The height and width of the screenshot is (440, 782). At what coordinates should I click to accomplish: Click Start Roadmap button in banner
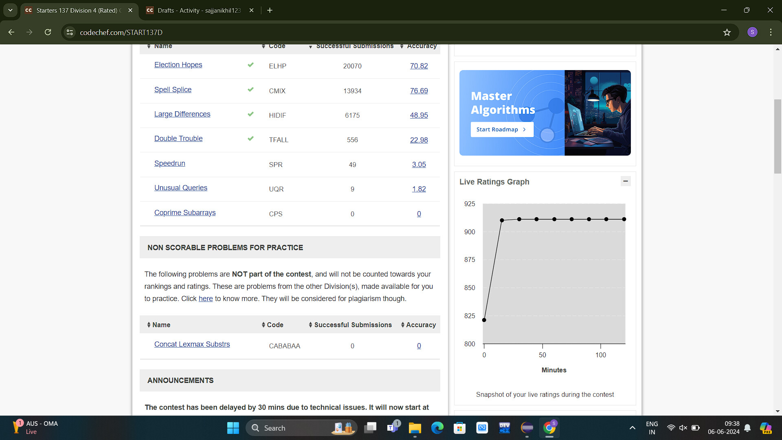501,130
